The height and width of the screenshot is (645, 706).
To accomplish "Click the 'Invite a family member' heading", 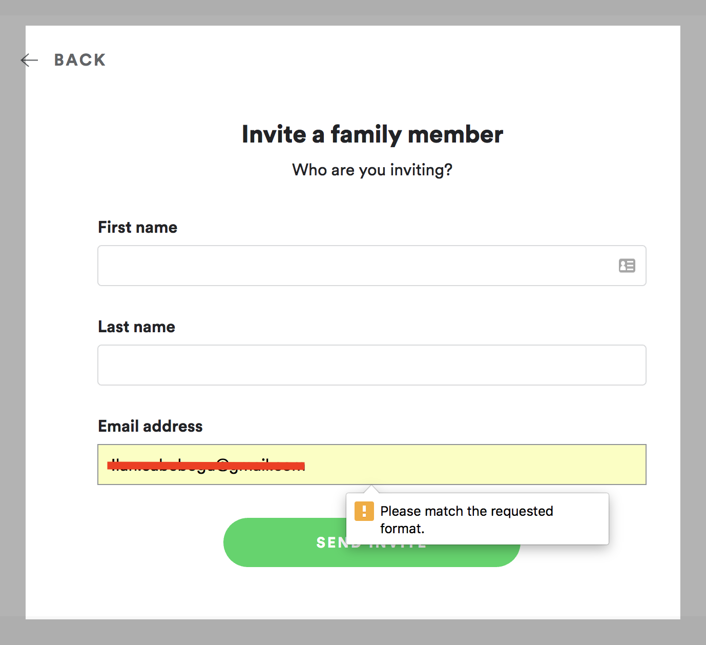I will coord(372,134).
